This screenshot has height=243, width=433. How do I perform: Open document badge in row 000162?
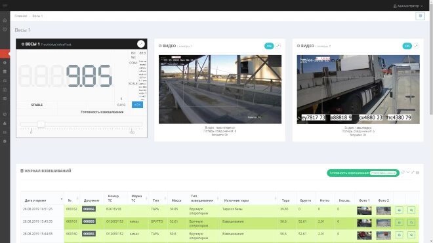click(89, 209)
